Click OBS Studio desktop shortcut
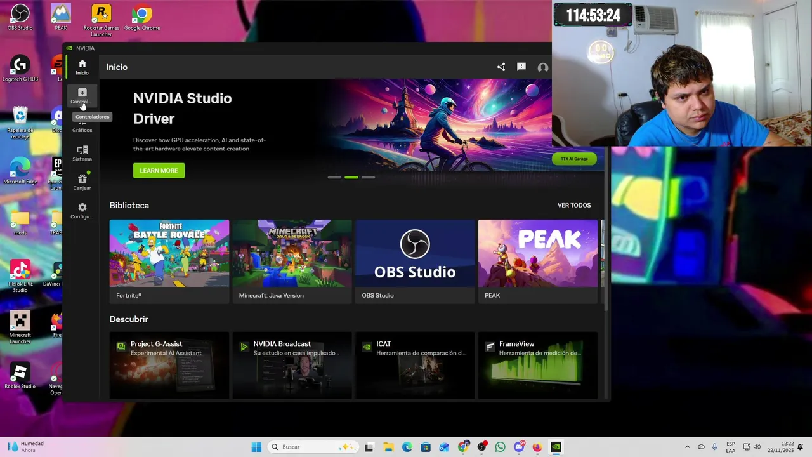 [20, 17]
